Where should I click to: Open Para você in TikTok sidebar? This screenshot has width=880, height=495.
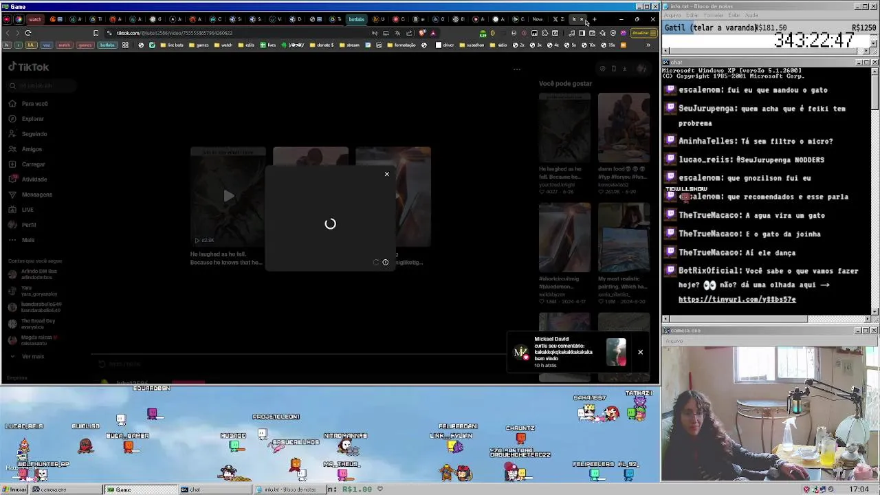(x=34, y=104)
